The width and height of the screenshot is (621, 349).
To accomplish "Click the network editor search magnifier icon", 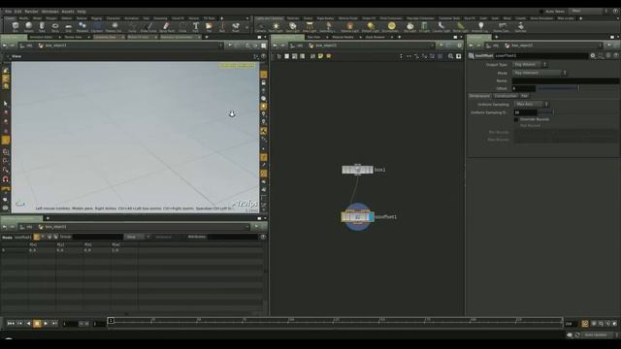I will [x=450, y=56].
